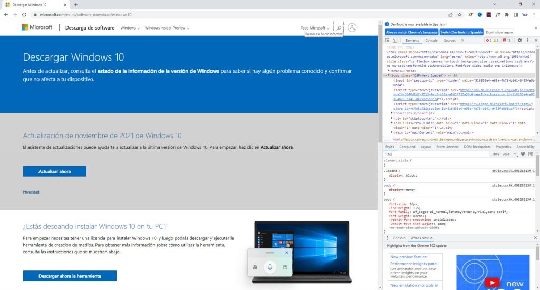Image resolution: width=540 pixels, height=290 pixels.
Task: Toggle the .cls classes button
Action: pyautogui.click(x=506, y=154)
